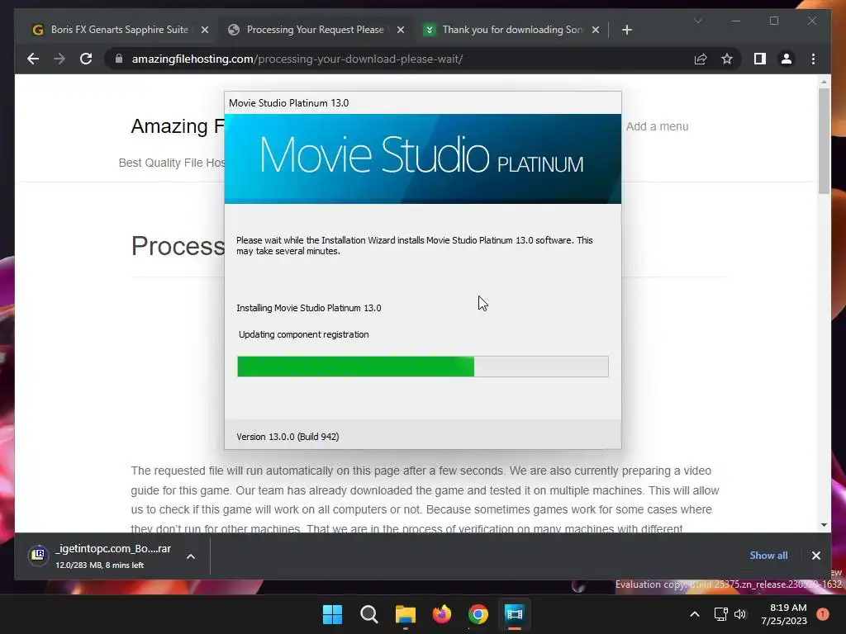Open Firefox from the taskbar
846x634 pixels.
[441, 614]
